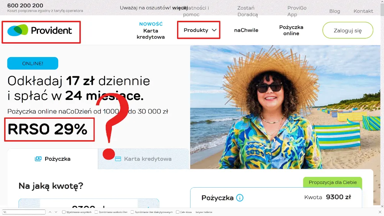Click the 600 200 200 phone number
Screen dimensions: 384x216
tap(25, 5)
